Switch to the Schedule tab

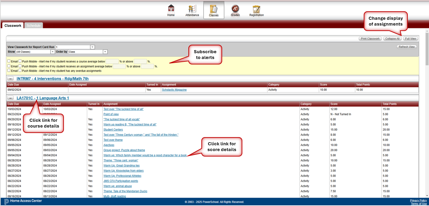[x=33, y=26]
